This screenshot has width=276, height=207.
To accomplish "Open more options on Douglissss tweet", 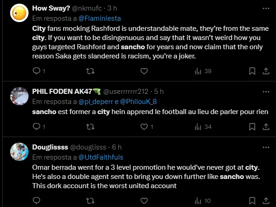I will (265, 147).
